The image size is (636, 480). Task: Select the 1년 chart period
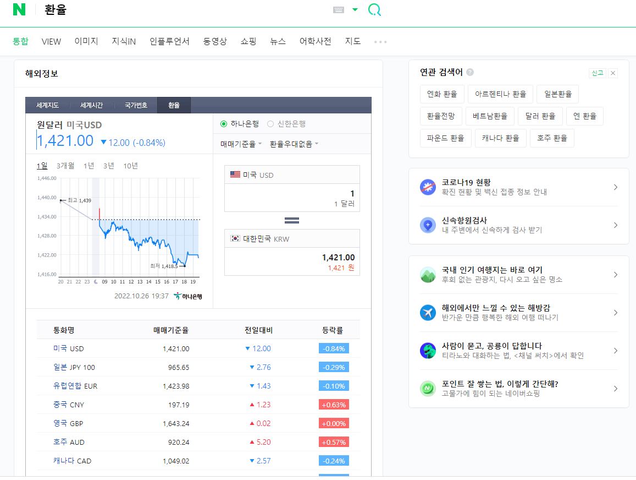tap(89, 166)
